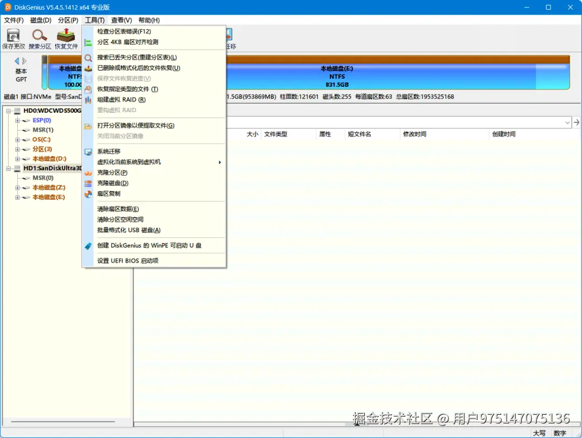
Task: Click the magnifier icon beside 搜索已丢失分区
Action: click(88, 58)
